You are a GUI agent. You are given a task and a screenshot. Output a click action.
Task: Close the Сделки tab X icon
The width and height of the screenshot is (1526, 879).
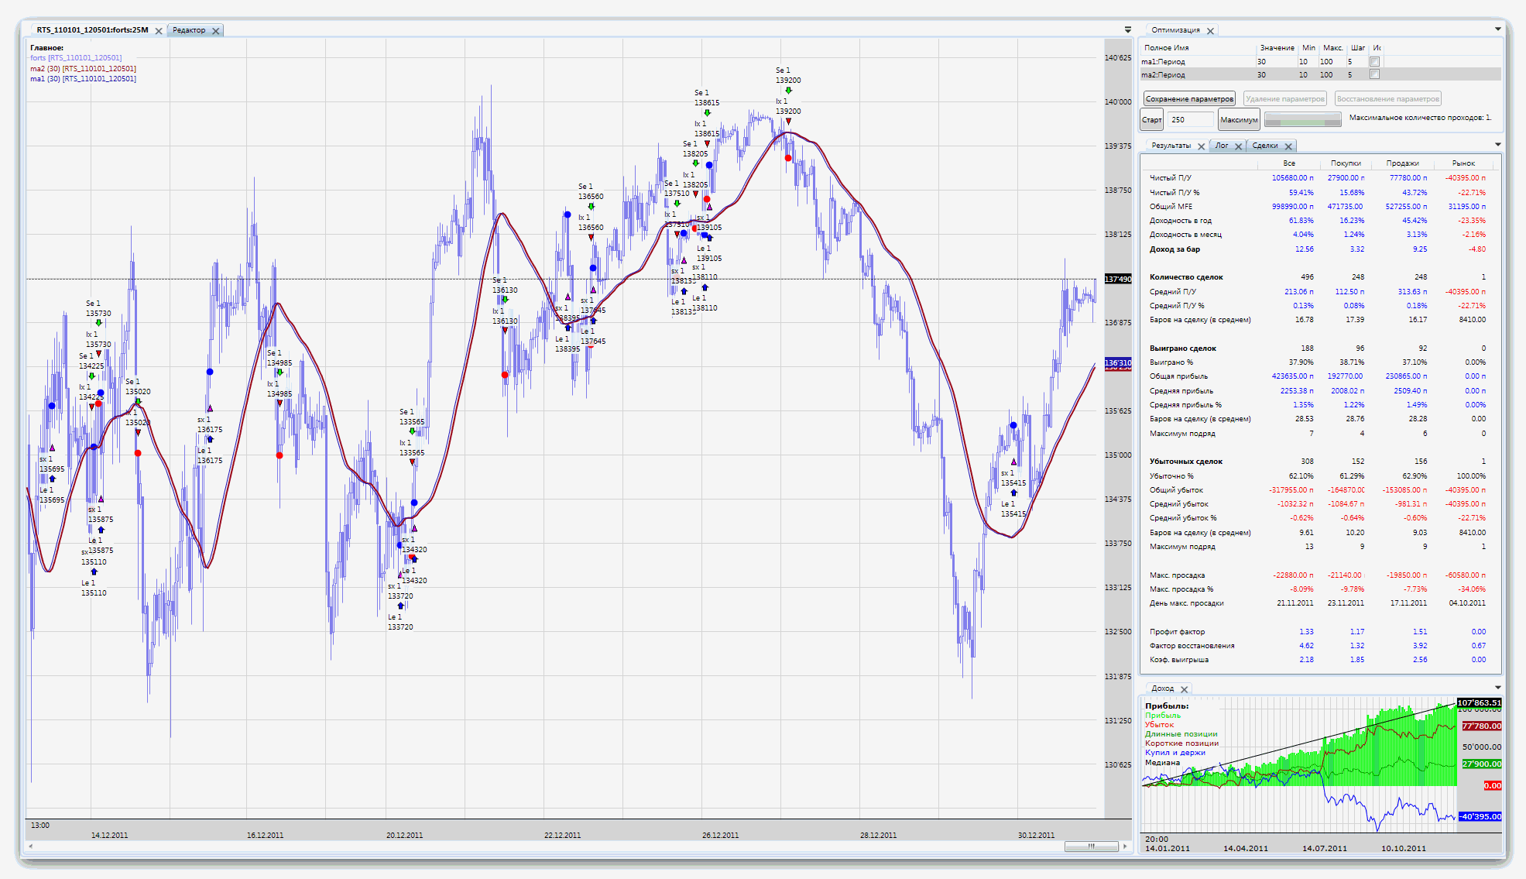click(x=1288, y=146)
